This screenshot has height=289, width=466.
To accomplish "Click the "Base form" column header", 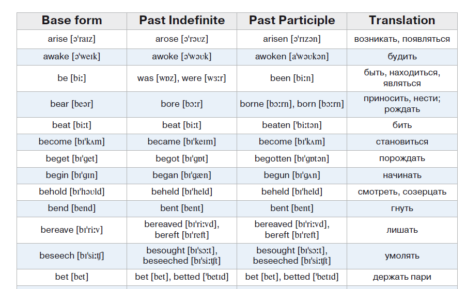I will pos(72,21).
